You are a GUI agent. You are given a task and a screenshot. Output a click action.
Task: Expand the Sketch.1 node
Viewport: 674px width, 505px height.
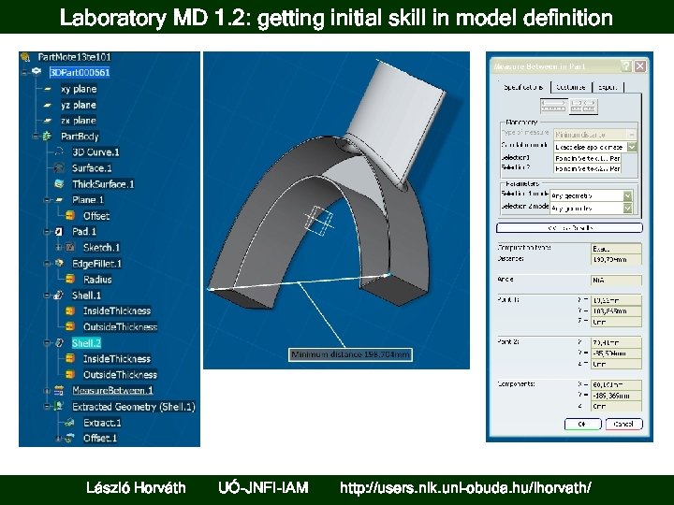click(x=58, y=247)
